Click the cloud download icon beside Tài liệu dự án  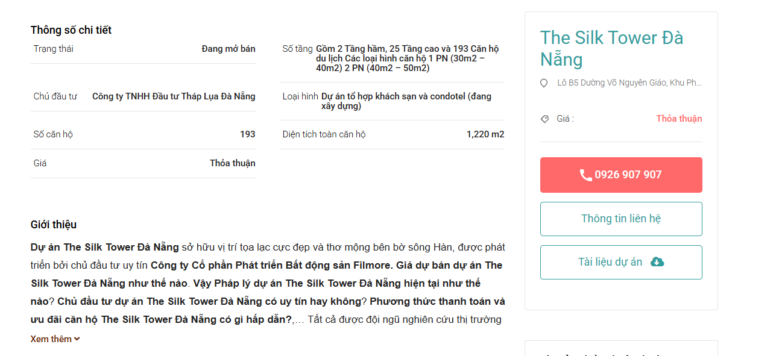click(x=657, y=262)
